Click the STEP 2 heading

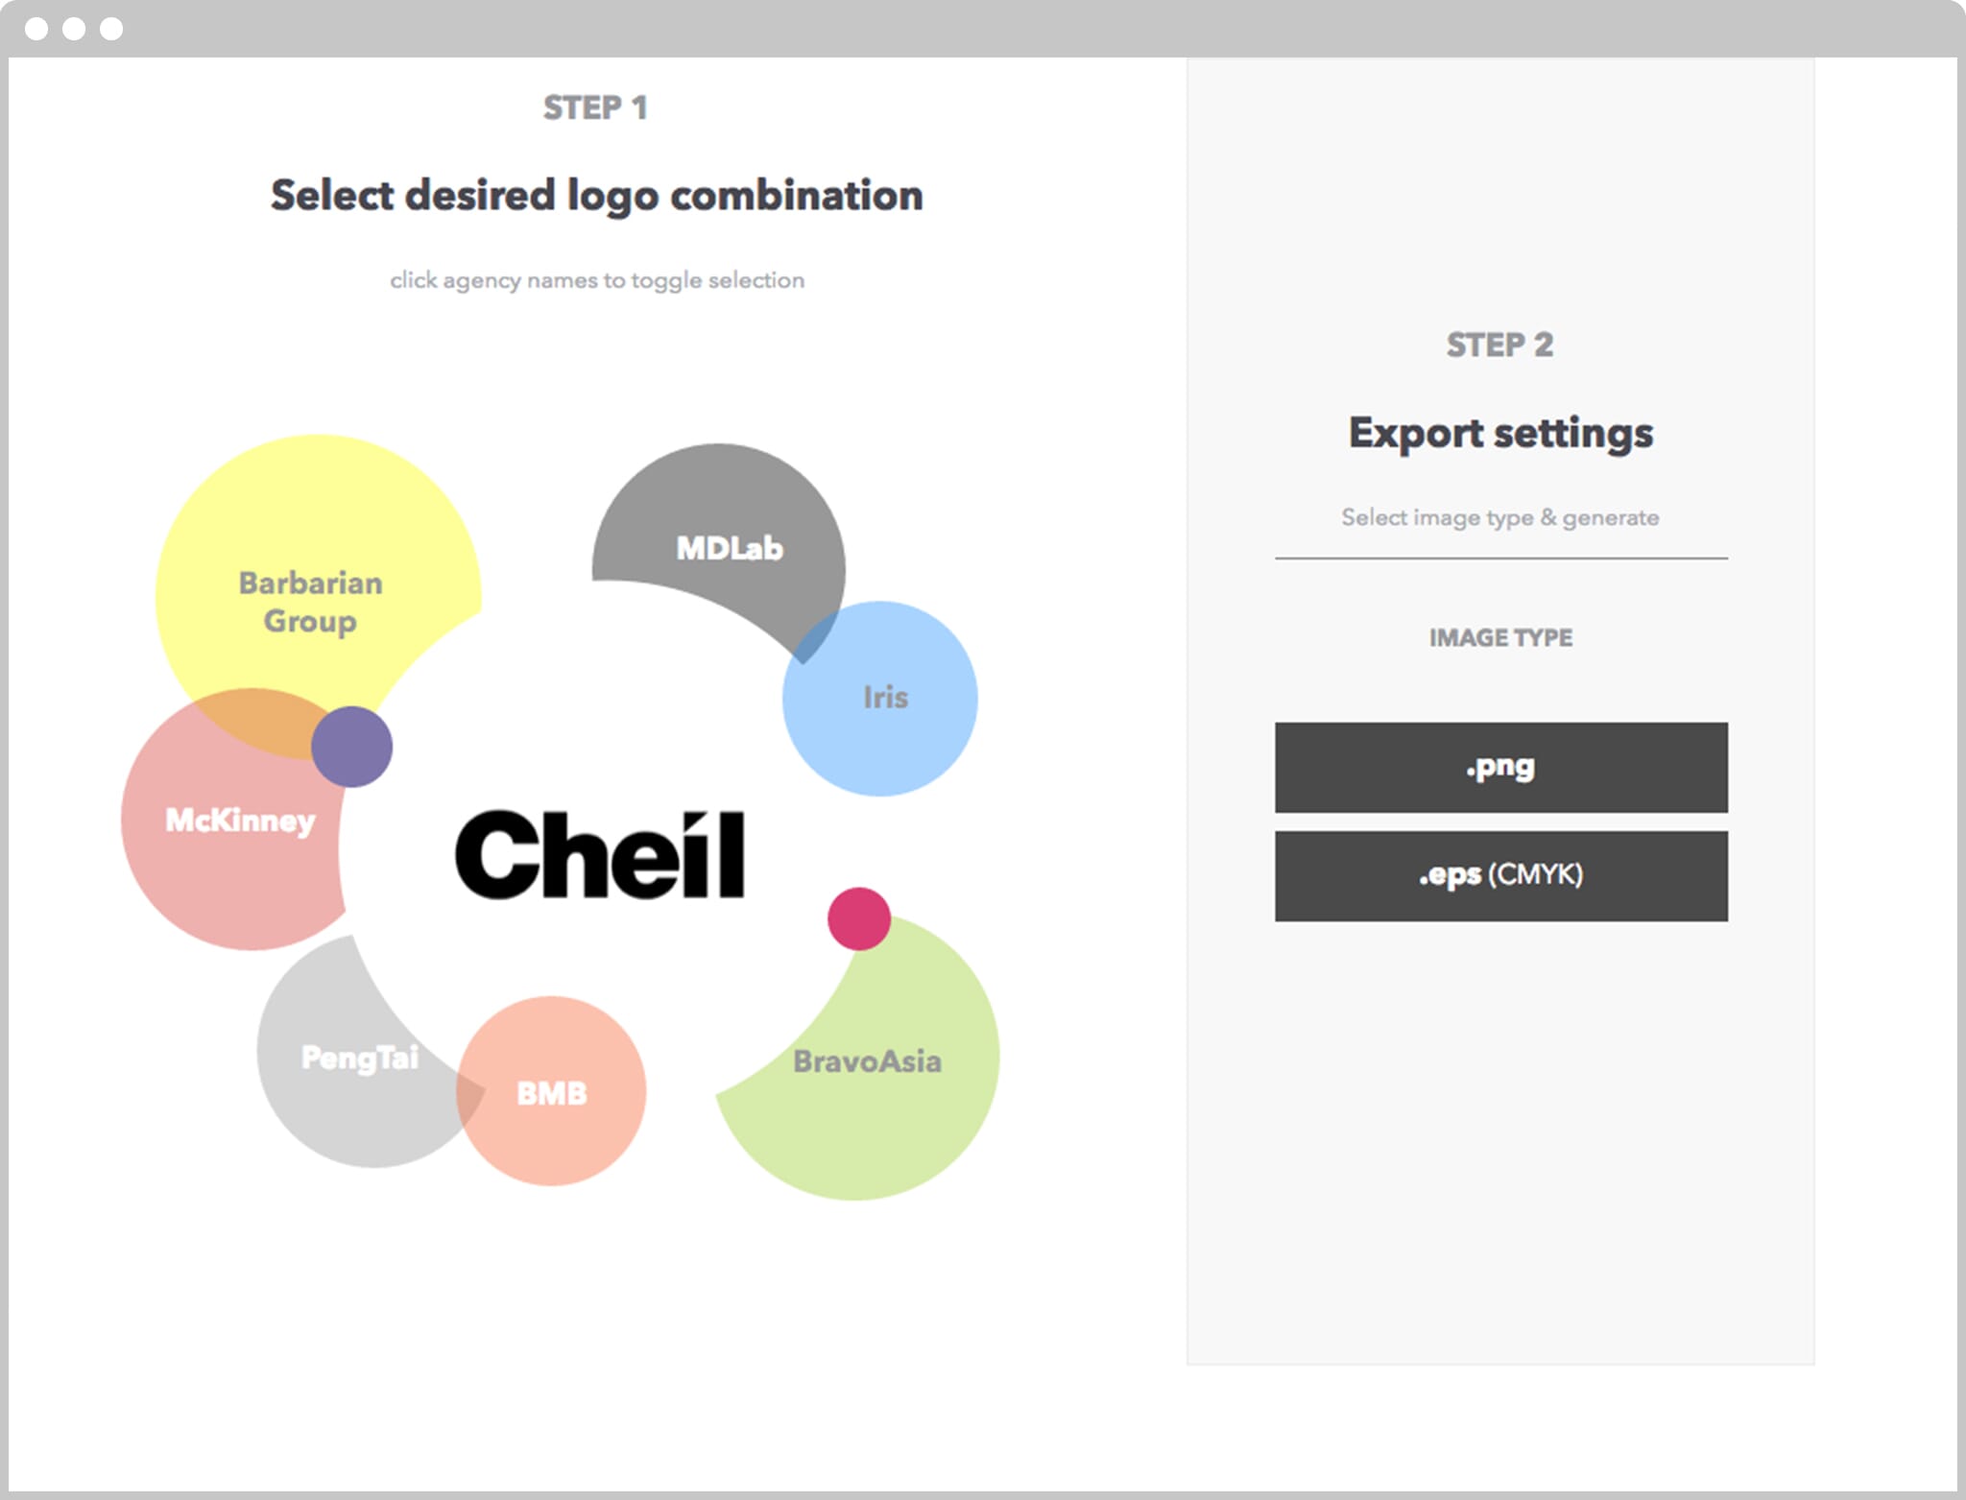pyautogui.click(x=1500, y=345)
